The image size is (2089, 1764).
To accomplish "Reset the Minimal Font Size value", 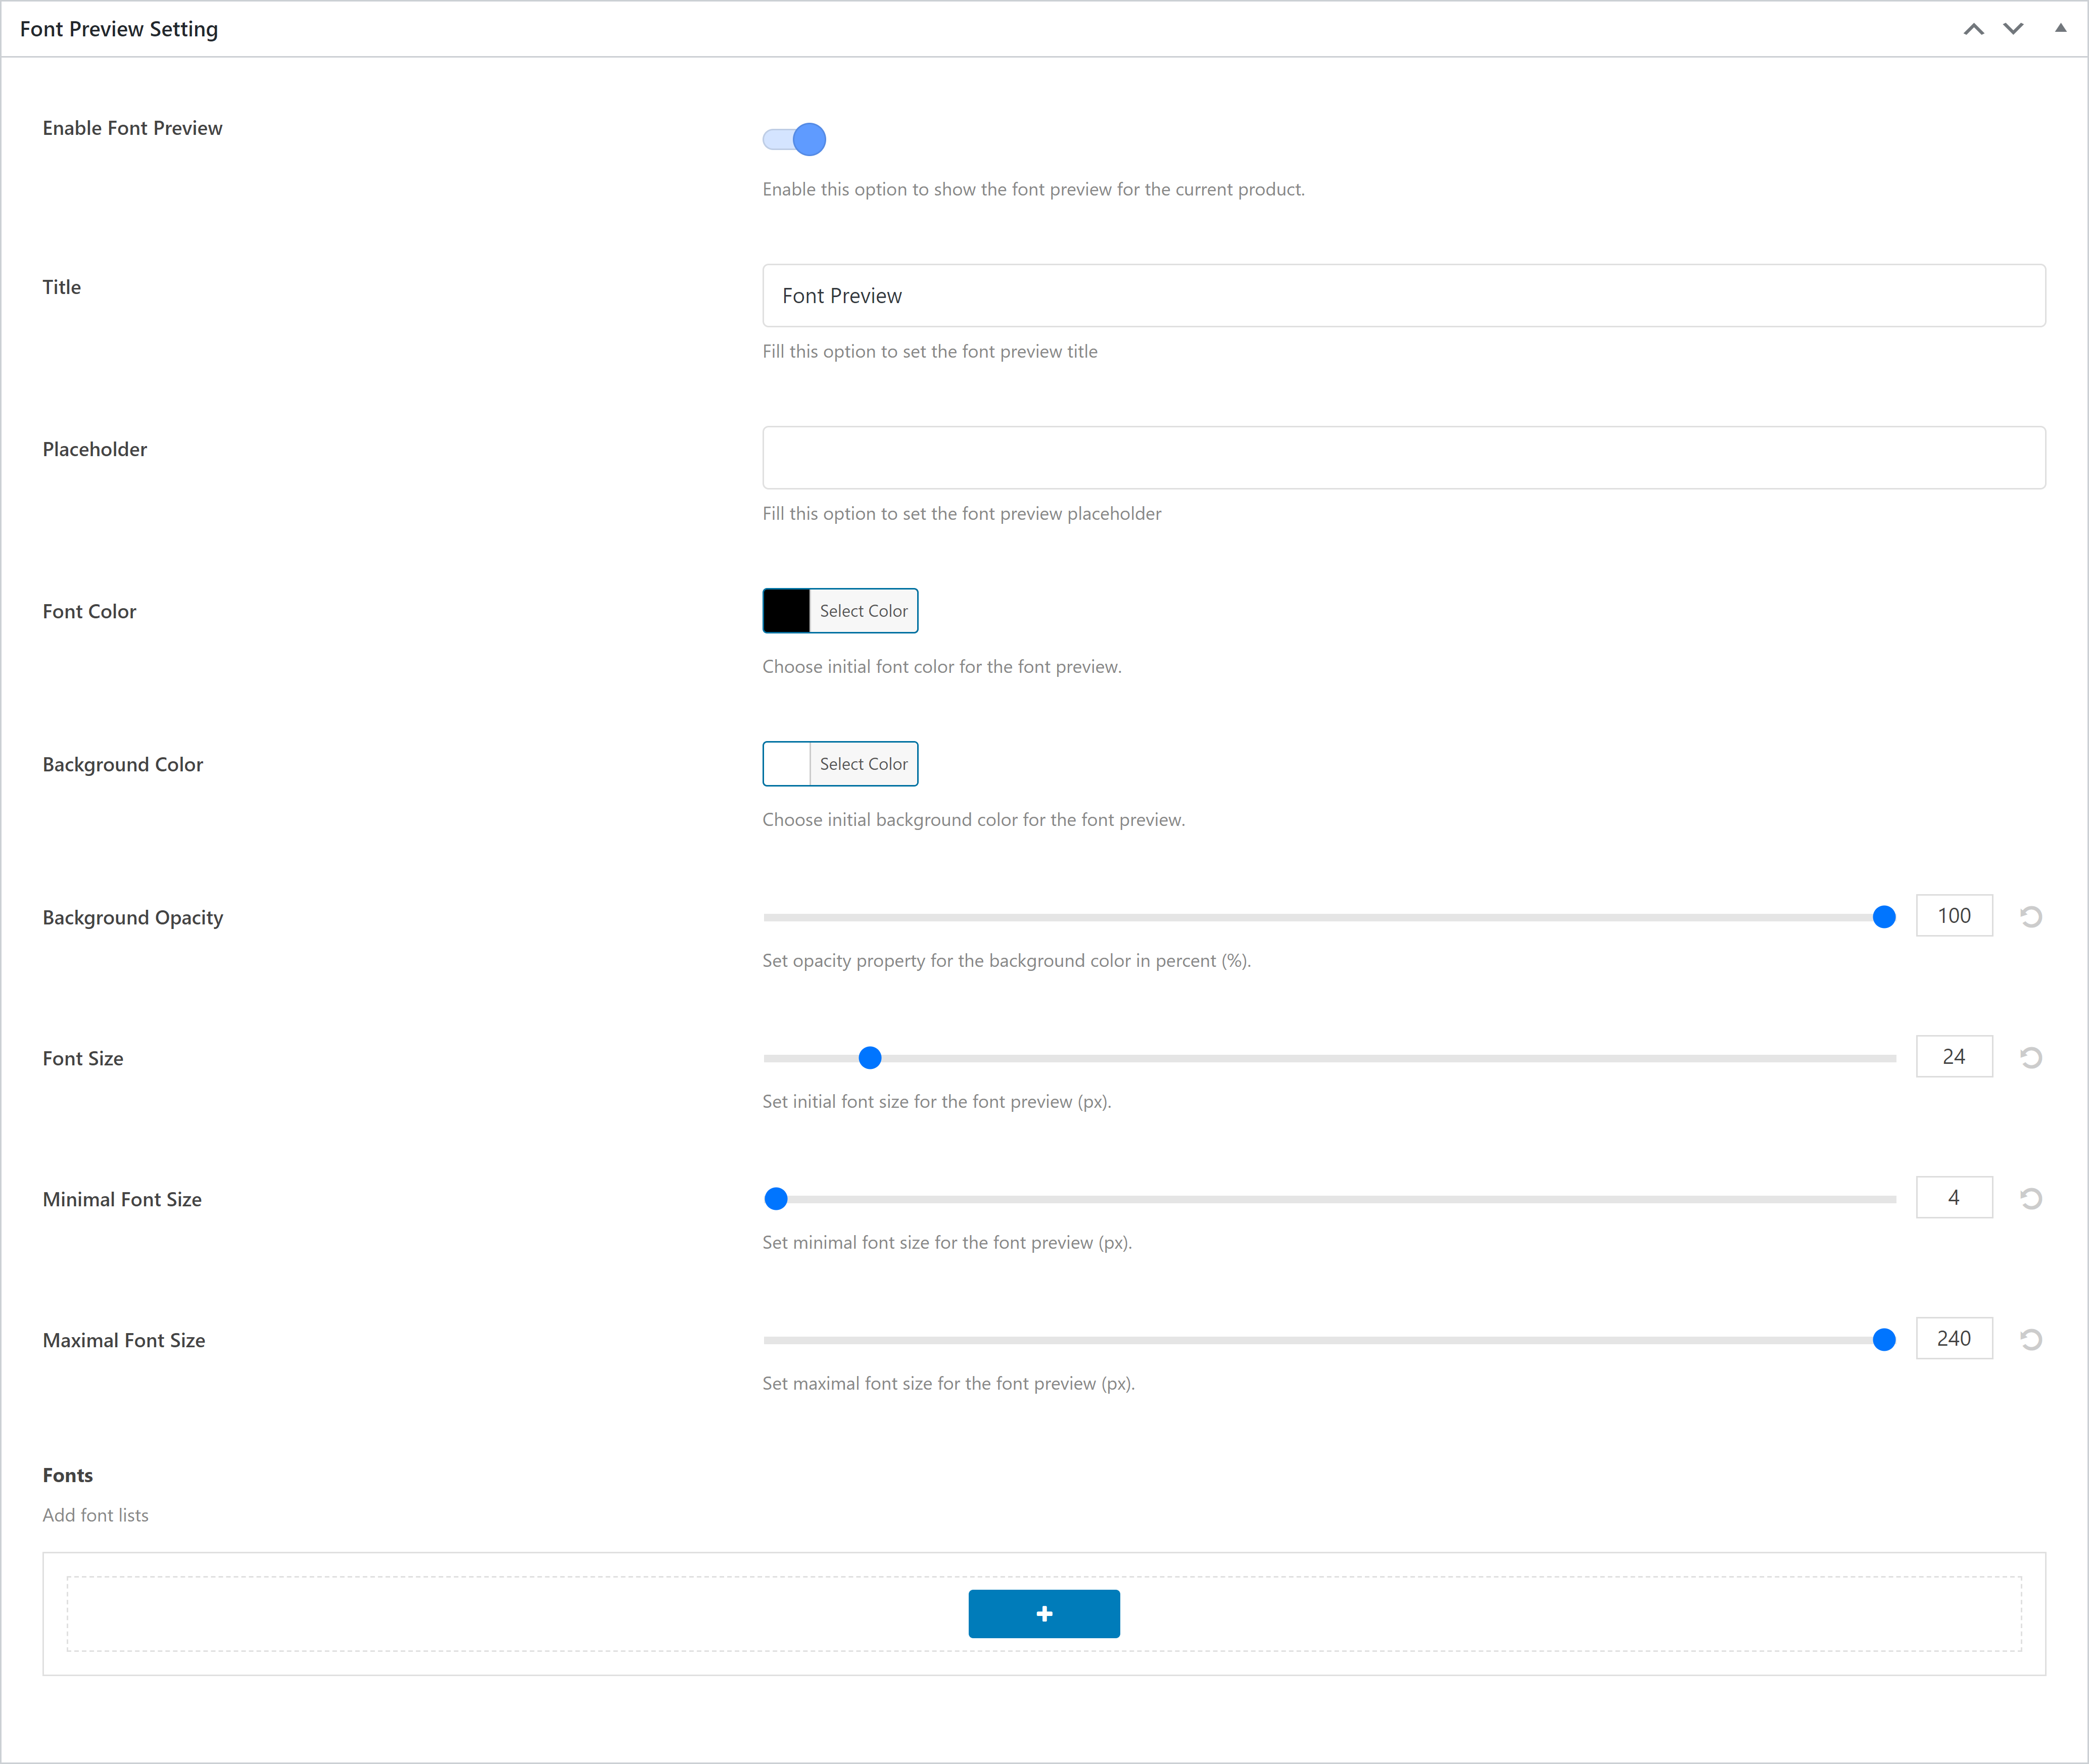I will [x=2030, y=1198].
